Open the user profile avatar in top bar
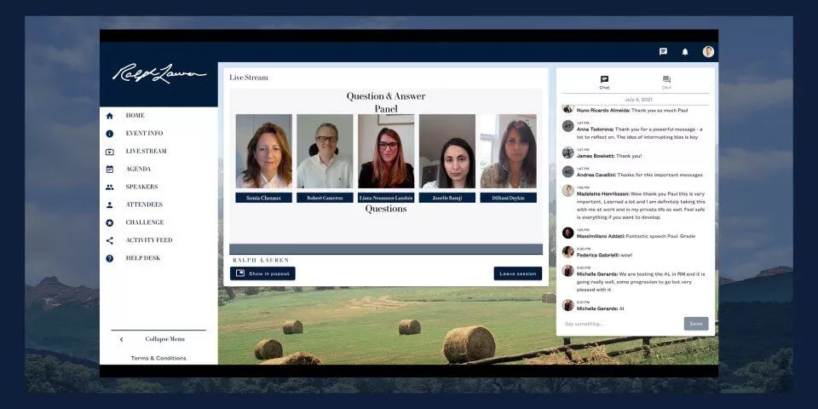 (708, 52)
